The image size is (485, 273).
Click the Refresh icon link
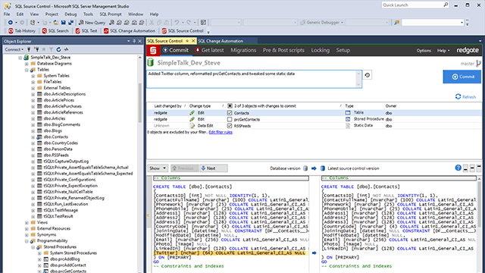coord(465,96)
